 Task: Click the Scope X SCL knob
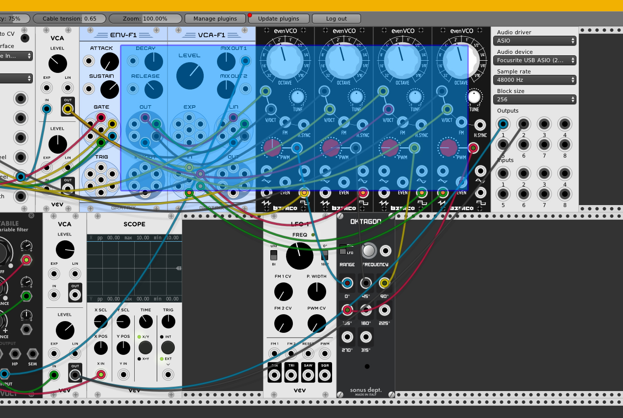(x=100, y=322)
